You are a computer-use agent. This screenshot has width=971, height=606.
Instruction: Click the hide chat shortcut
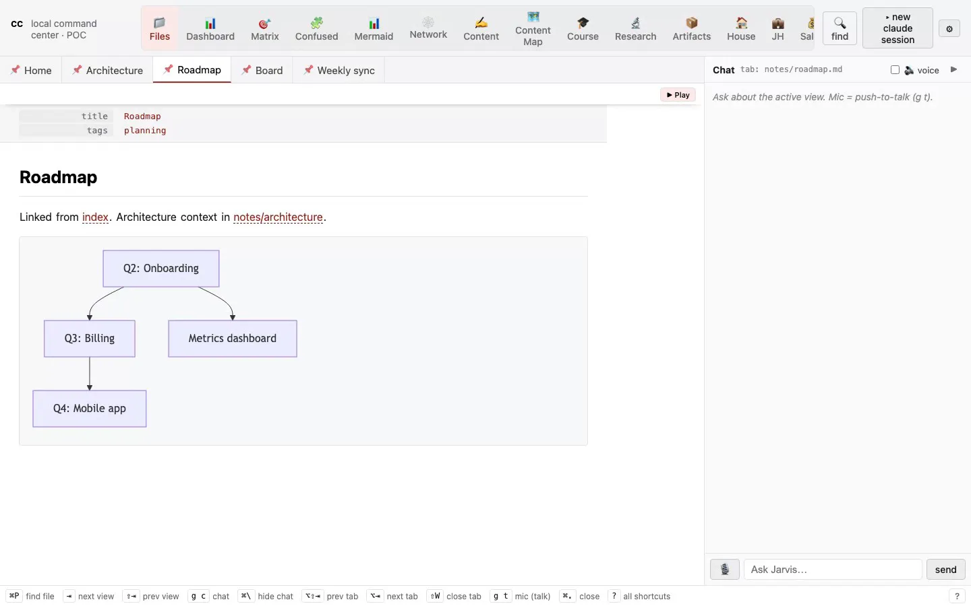click(266, 596)
